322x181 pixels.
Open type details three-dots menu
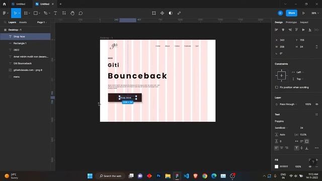(x=316, y=148)
